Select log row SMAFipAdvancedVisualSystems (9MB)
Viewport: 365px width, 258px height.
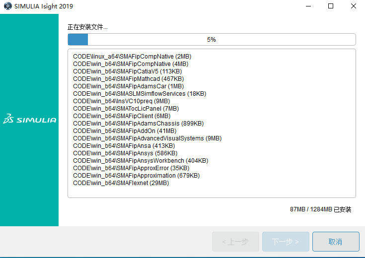[x=147, y=138]
